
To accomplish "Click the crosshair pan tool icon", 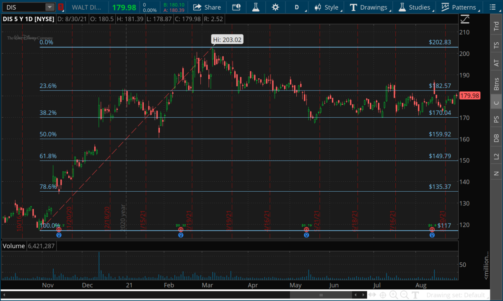I will 383,295.
